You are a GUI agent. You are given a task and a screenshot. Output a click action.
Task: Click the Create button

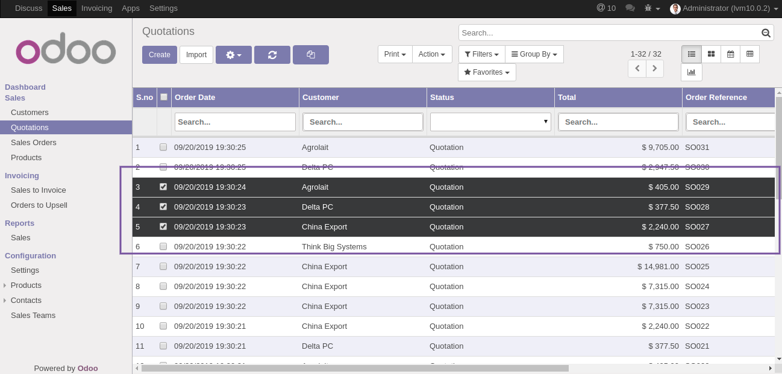tap(160, 55)
